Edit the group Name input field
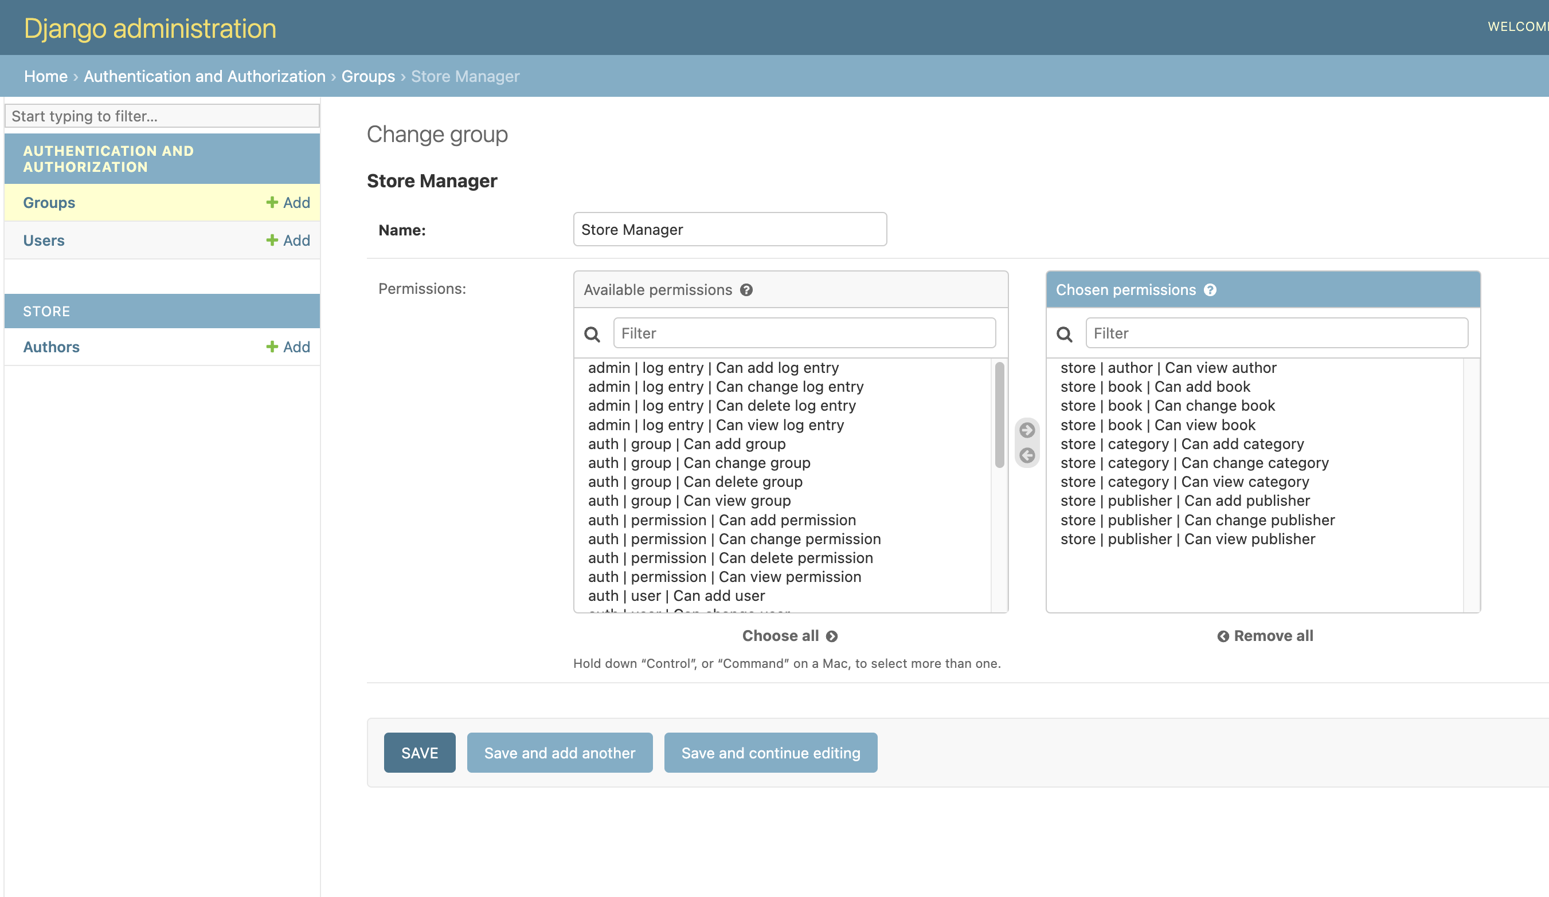Image resolution: width=1549 pixels, height=897 pixels. tap(730, 229)
